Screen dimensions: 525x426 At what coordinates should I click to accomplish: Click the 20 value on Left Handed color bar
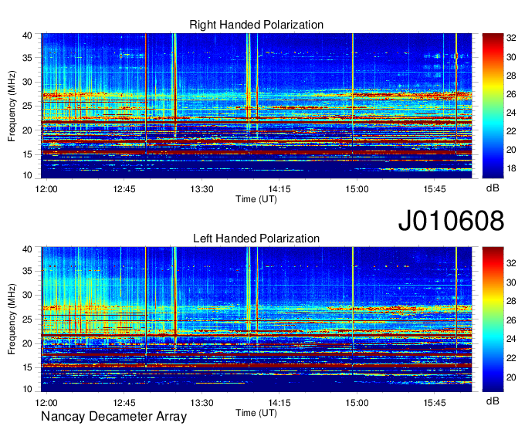[511, 378]
